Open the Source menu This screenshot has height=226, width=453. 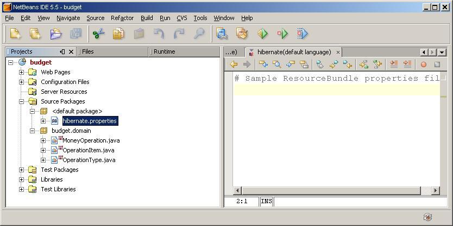96,18
